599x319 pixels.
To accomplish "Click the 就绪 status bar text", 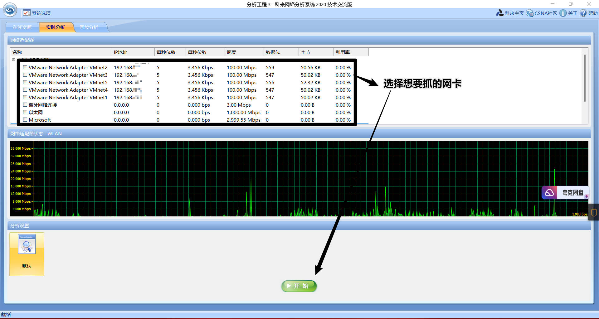I will (6, 314).
